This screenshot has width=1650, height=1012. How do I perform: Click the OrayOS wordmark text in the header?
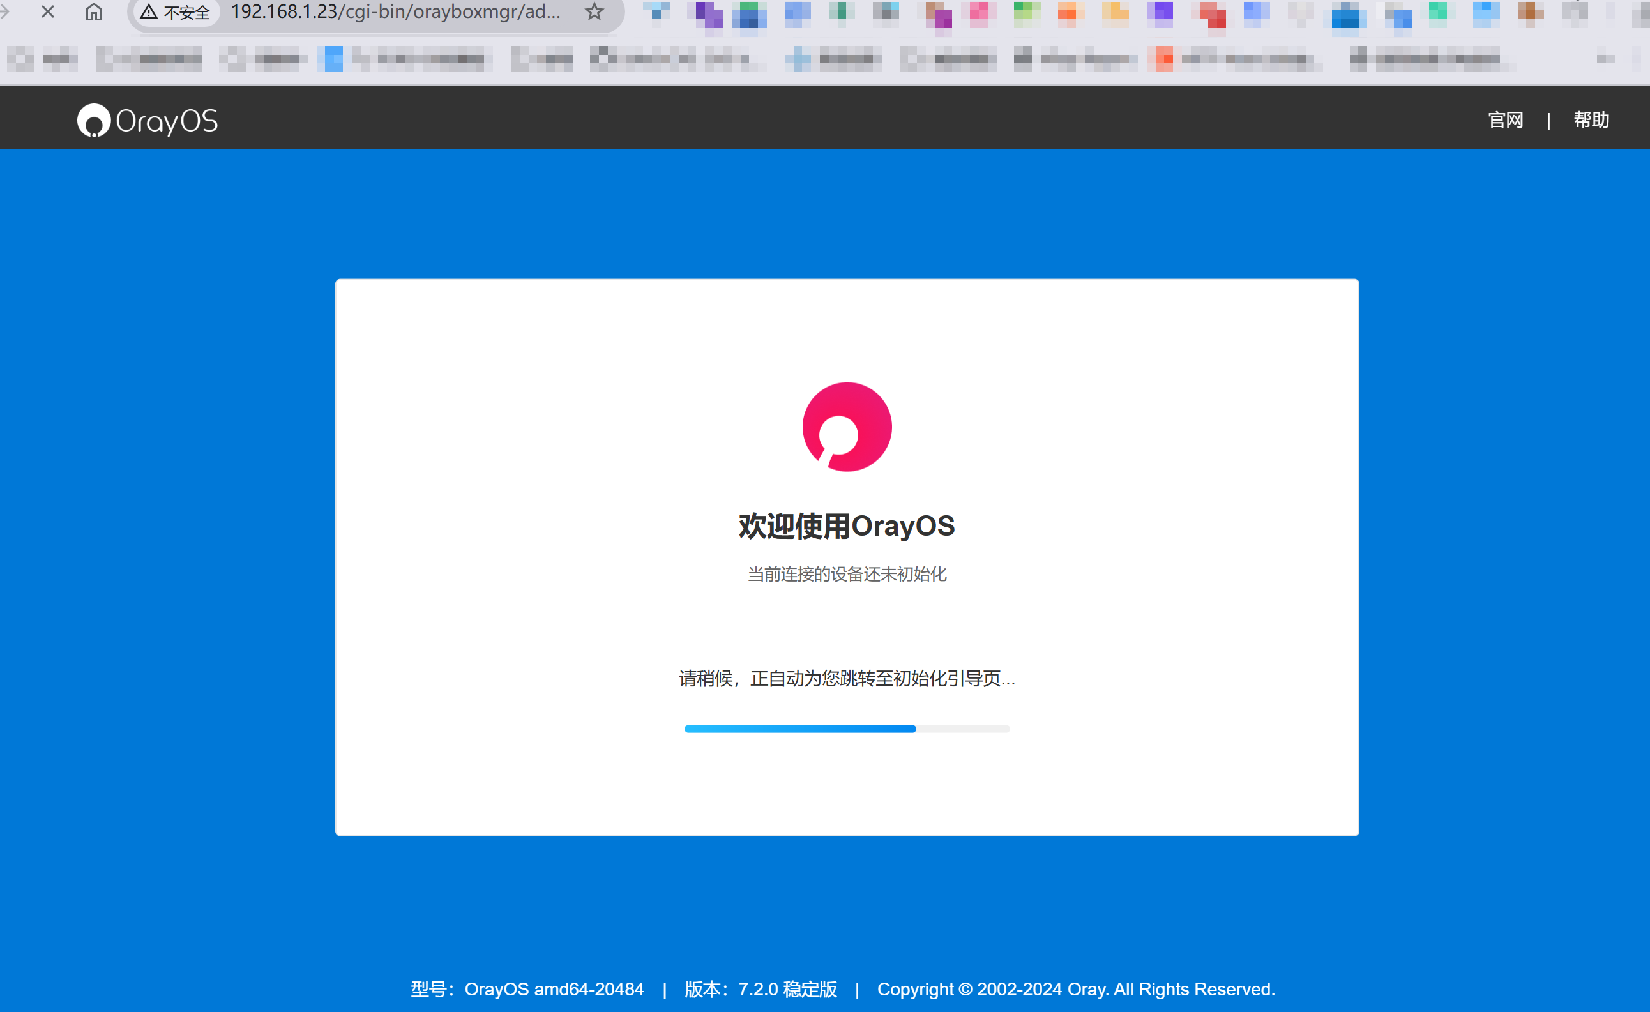pos(167,121)
